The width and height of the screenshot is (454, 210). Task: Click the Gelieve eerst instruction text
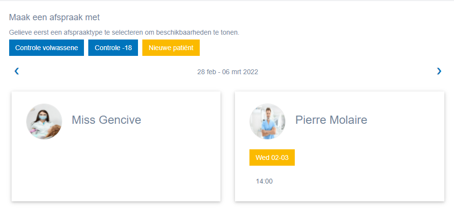[124, 32]
